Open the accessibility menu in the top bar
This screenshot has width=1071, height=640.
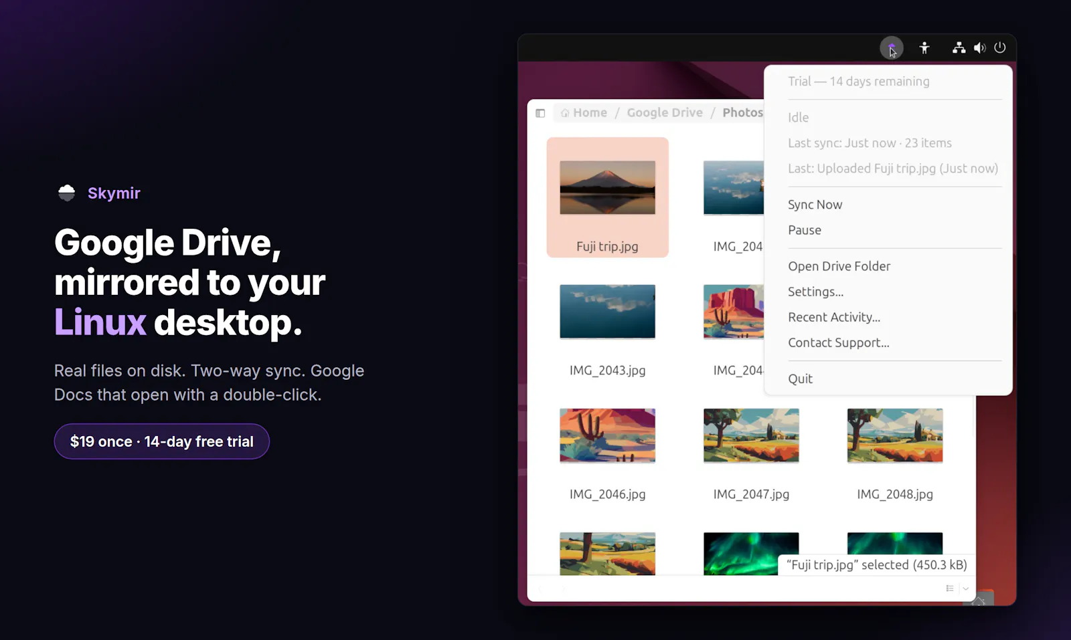924,47
